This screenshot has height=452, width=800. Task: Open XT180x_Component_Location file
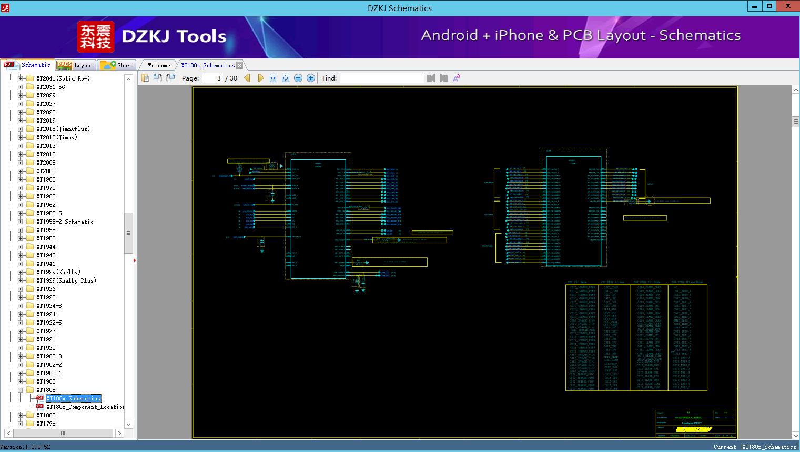pos(85,407)
